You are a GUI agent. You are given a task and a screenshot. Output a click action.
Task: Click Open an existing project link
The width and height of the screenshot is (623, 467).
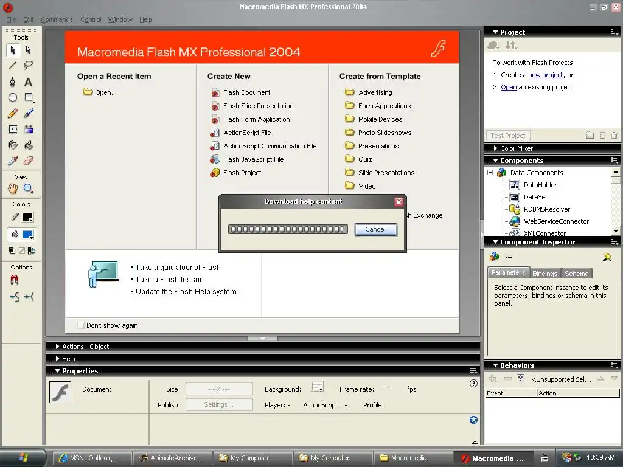[509, 87]
